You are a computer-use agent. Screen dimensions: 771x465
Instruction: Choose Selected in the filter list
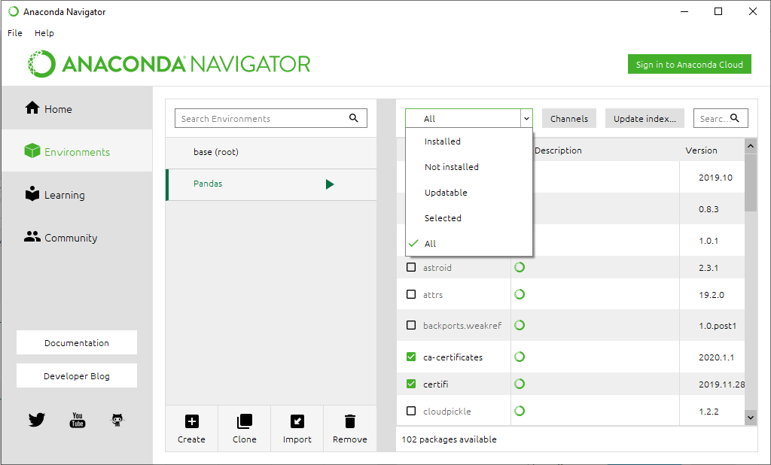tap(469, 217)
